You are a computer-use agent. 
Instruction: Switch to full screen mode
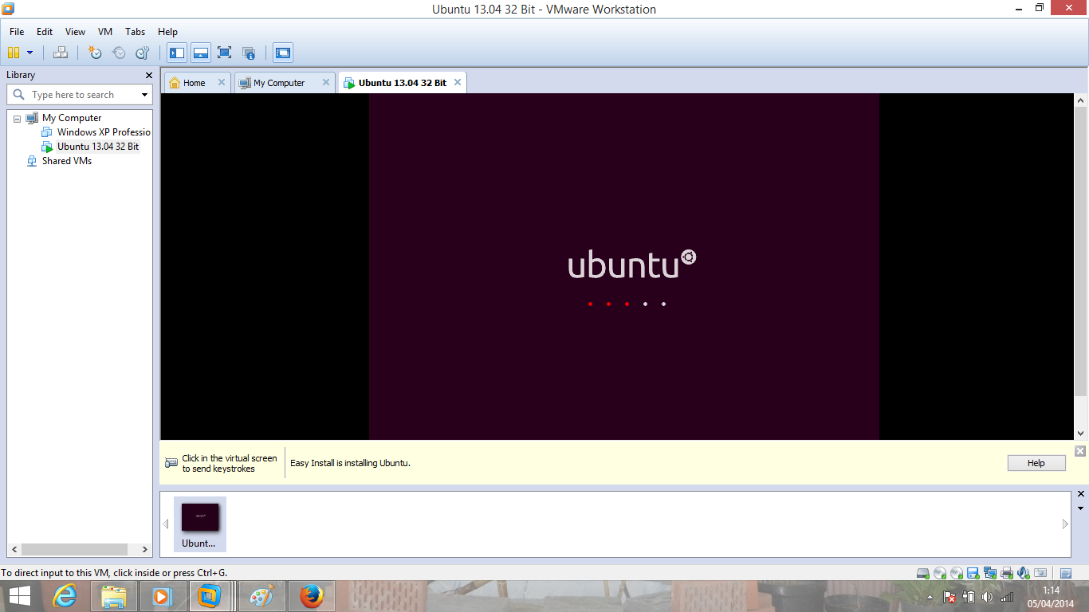[225, 53]
